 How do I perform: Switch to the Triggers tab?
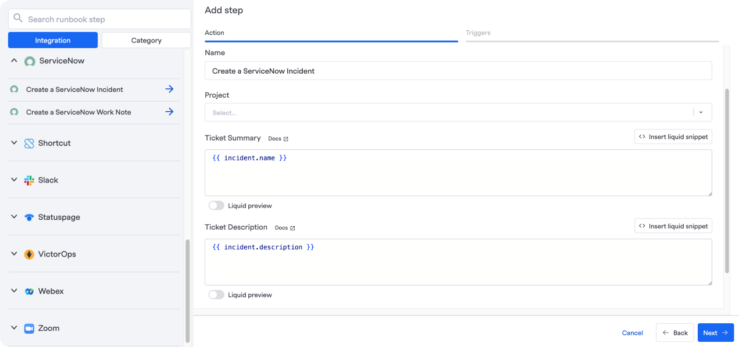click(x=478, y=33)
